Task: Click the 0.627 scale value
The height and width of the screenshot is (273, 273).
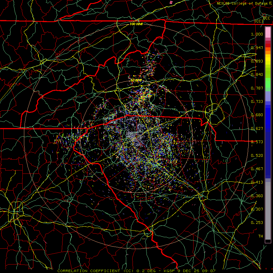Action: [257, 129]
